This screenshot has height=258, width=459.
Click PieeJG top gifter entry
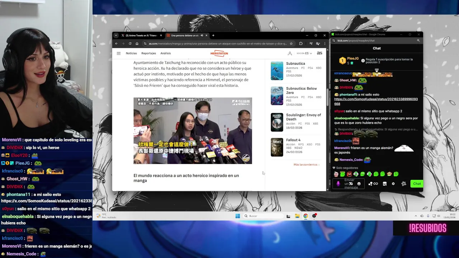[x=349, y=61]
